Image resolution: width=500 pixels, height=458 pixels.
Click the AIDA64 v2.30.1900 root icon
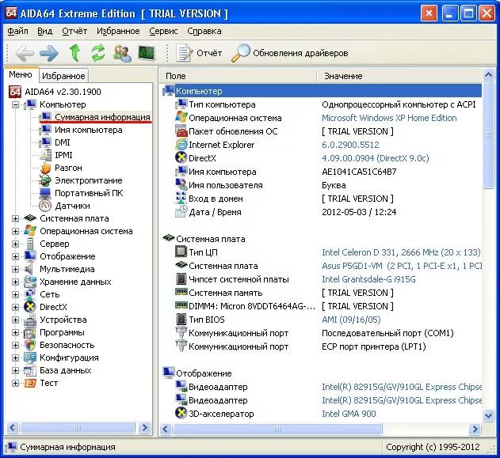[15, 92]
